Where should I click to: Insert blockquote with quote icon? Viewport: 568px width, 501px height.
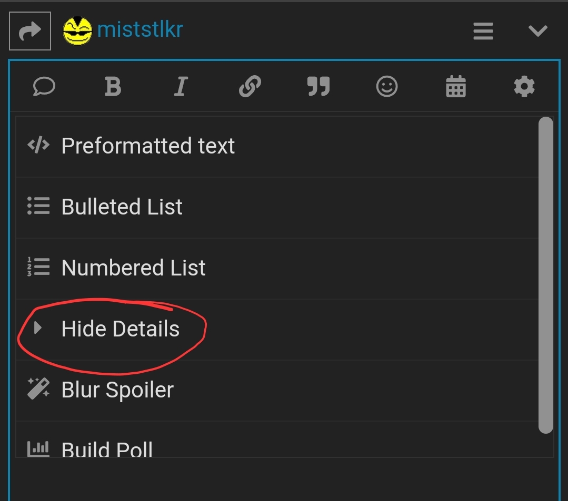[318, 86]
